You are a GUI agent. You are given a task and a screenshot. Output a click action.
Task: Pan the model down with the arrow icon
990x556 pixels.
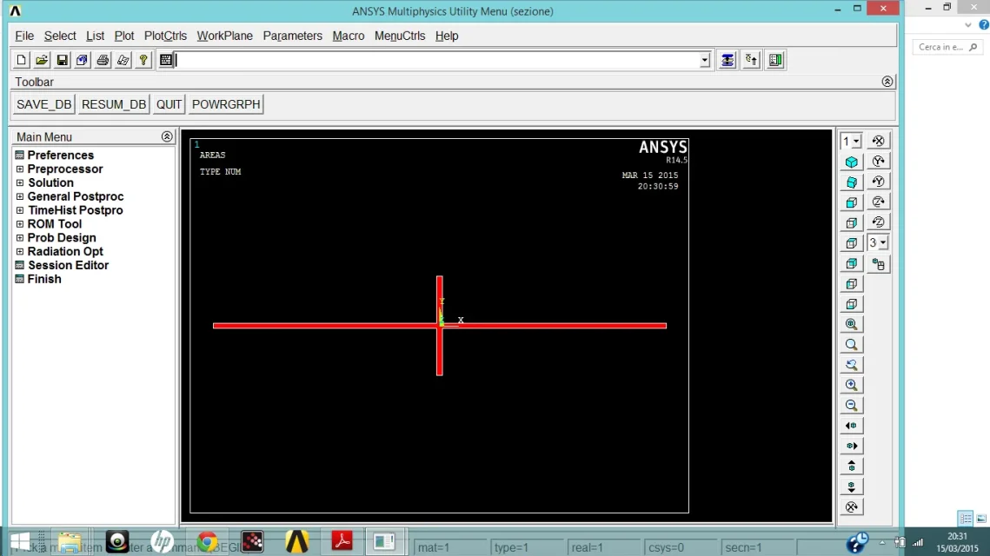(x=852, y=486)
